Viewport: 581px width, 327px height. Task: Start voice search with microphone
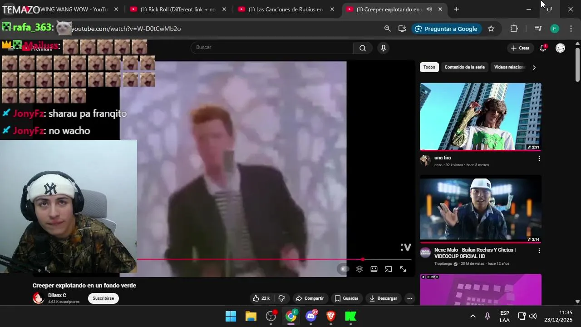[x=384, y=48]
